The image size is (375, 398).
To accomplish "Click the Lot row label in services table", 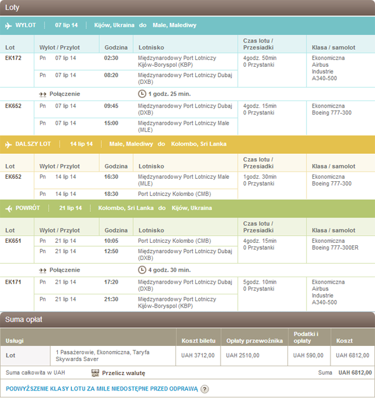I will click(x=10, y=355).
